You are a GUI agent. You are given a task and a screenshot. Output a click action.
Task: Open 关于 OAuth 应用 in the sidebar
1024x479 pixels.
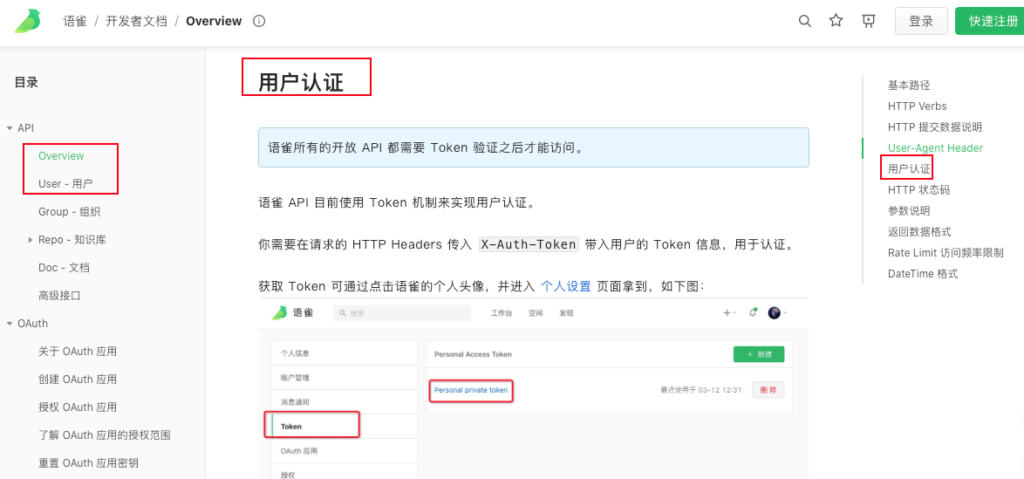78,351
